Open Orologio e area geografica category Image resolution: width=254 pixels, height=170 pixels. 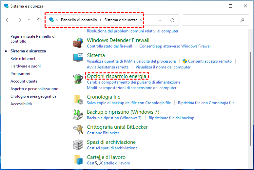click(33, 96)
